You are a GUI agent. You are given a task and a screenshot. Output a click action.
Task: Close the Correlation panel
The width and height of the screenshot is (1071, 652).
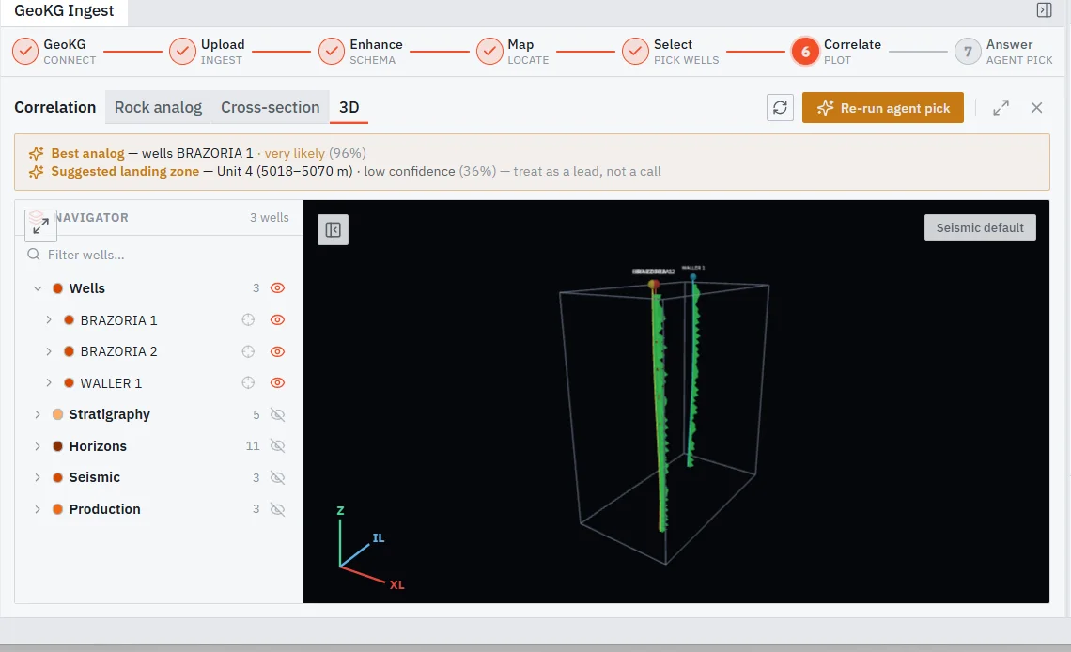pyautogui.click(x=1036, y=108)
